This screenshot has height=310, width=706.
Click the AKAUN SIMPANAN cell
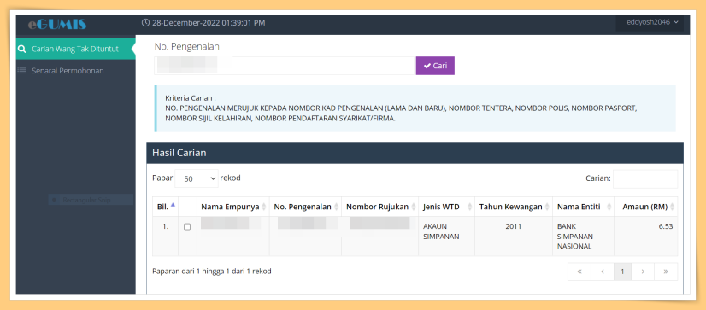(447, 237)
